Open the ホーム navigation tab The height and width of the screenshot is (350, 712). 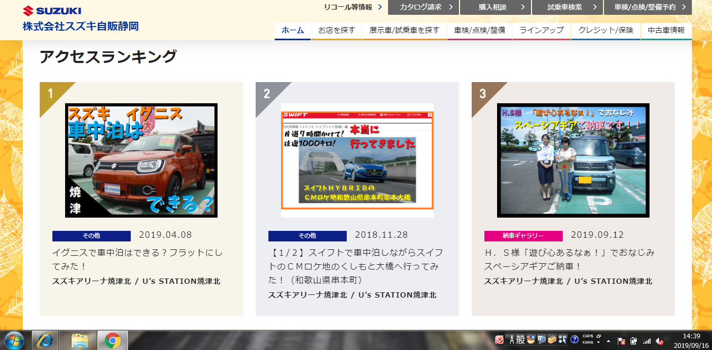(x=293, y=31)
